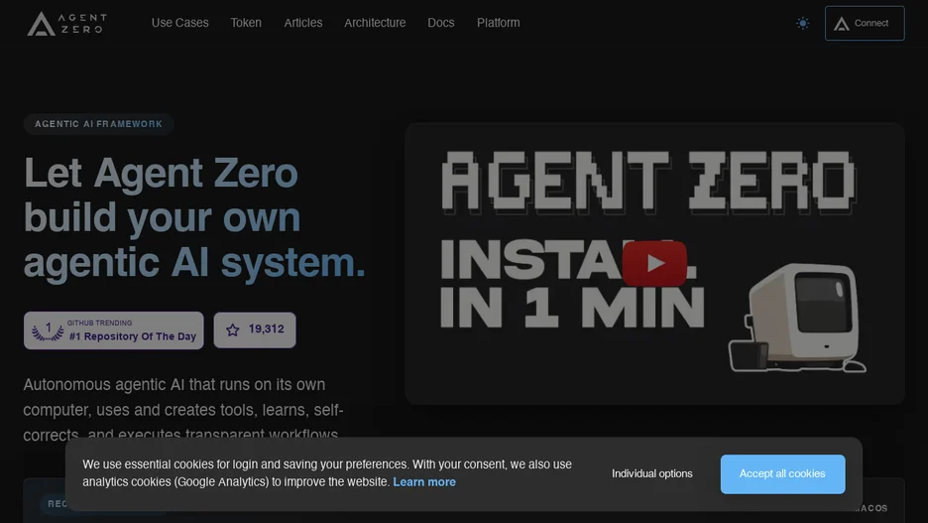Click the GitHub star icon
Image resolution: width=928 pixels, height=523 pixels.
pyautogui.click(x=233, y=329)
